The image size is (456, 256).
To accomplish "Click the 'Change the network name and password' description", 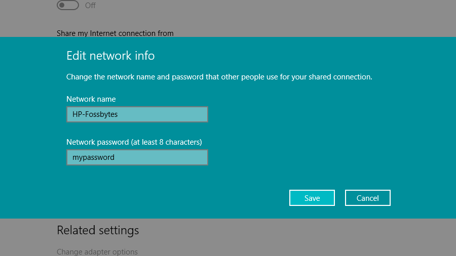I will [x=219, y=77].
